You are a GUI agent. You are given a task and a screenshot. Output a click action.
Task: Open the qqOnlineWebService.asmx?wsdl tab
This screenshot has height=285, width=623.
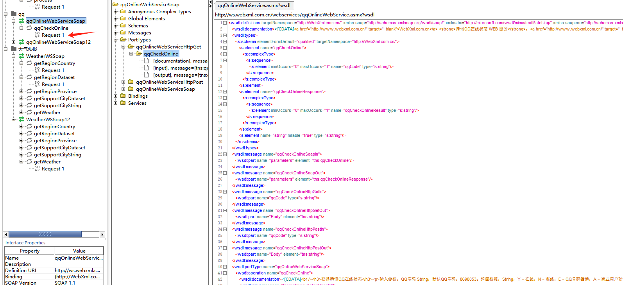point(254,5)
